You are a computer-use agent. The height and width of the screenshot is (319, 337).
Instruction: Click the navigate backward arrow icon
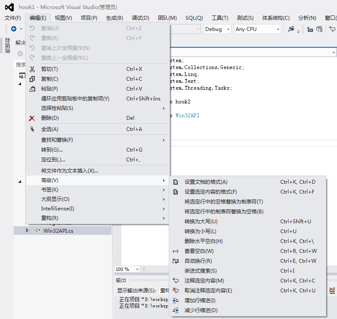click(x=14, y=29)
